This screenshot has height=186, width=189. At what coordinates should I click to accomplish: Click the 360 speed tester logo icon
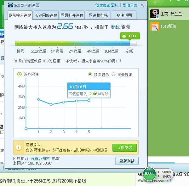click(10, 5)
